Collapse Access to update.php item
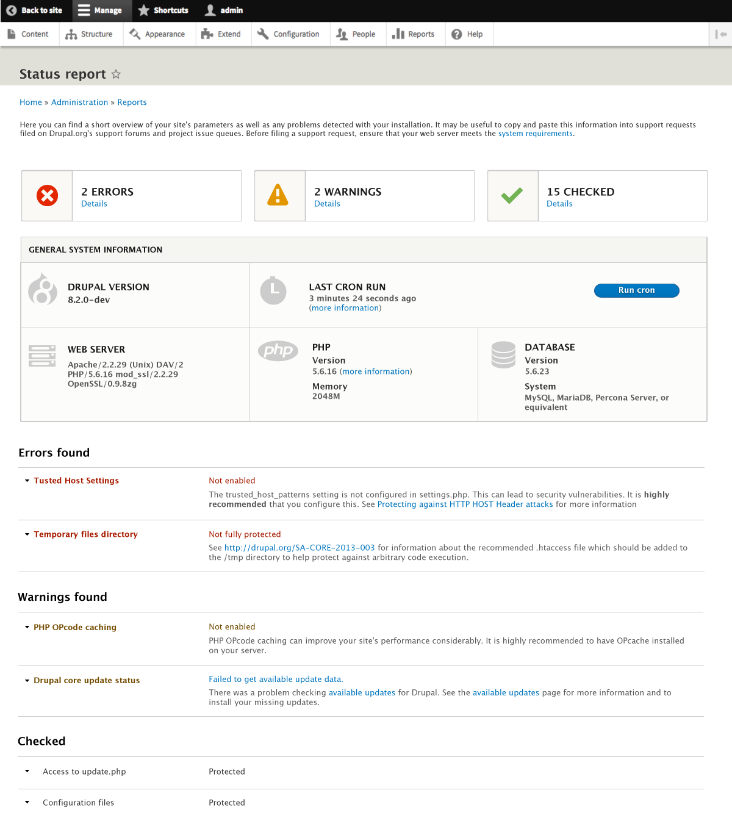The height and width of the screenshot is (818, 732). click(x=27, y=772)
